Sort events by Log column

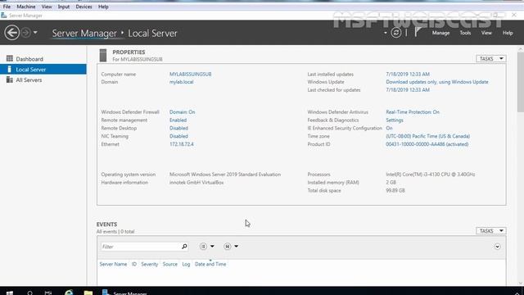click(x=186, y=264)
